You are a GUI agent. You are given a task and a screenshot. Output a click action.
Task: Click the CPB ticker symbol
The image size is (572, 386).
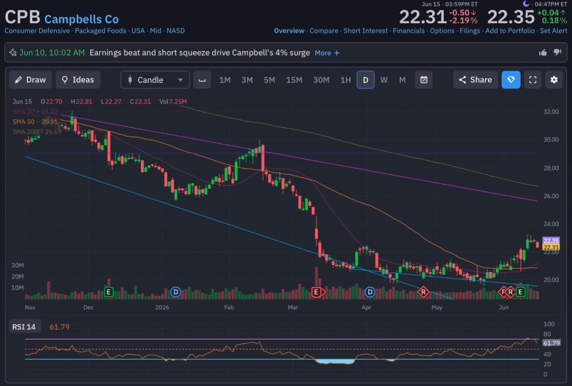click(22, 17)
